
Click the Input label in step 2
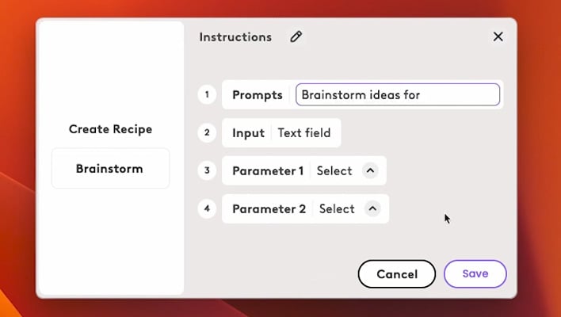coord(248,133)
